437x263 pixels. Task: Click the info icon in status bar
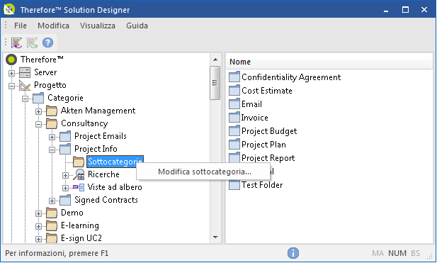coord(293,253)
